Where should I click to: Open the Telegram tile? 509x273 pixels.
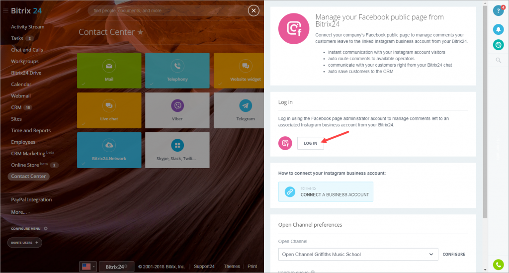pos(239,110)
